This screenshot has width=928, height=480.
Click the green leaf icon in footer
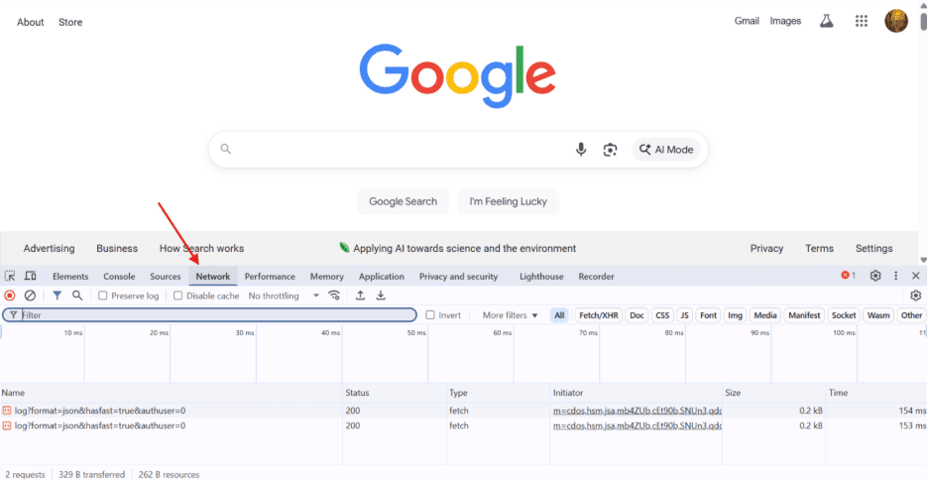click(344, 247)
